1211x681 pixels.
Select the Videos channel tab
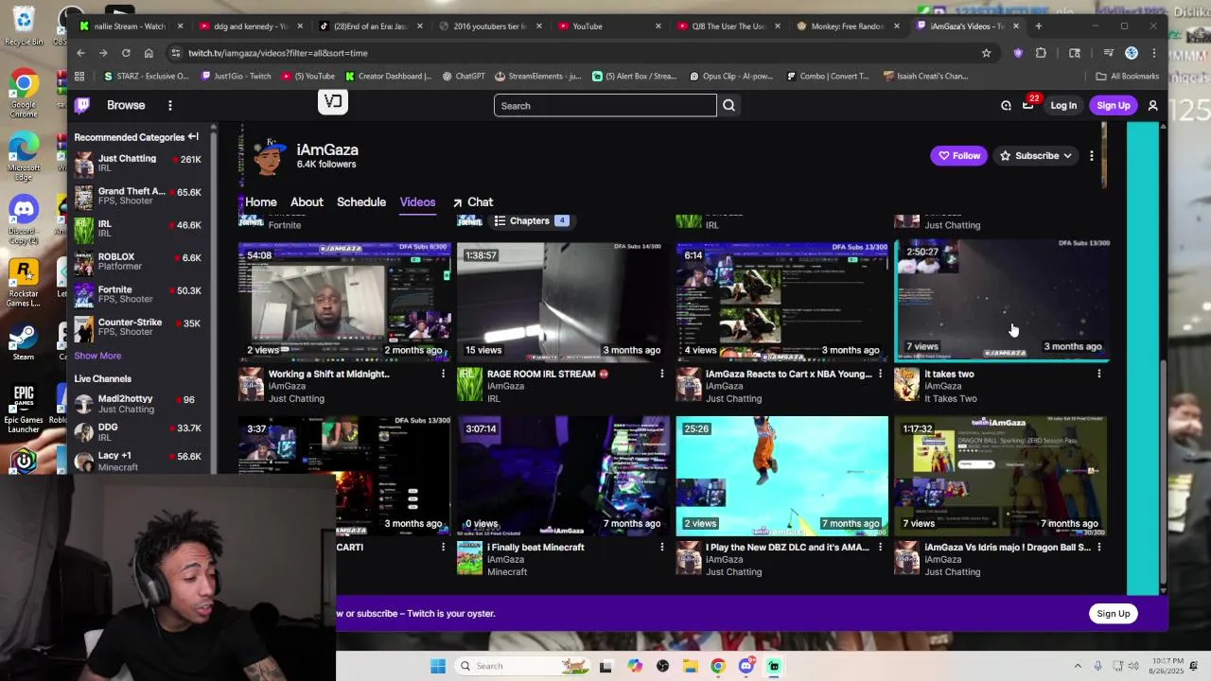(x=417, y=202)
